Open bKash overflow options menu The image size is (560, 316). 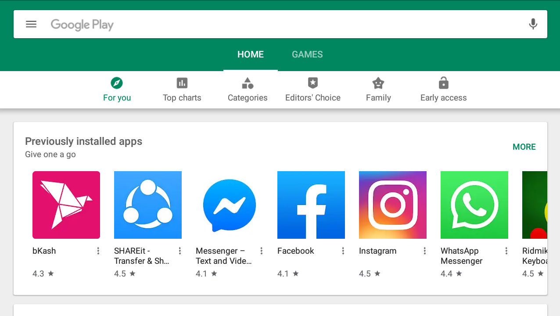click(98, 251)
